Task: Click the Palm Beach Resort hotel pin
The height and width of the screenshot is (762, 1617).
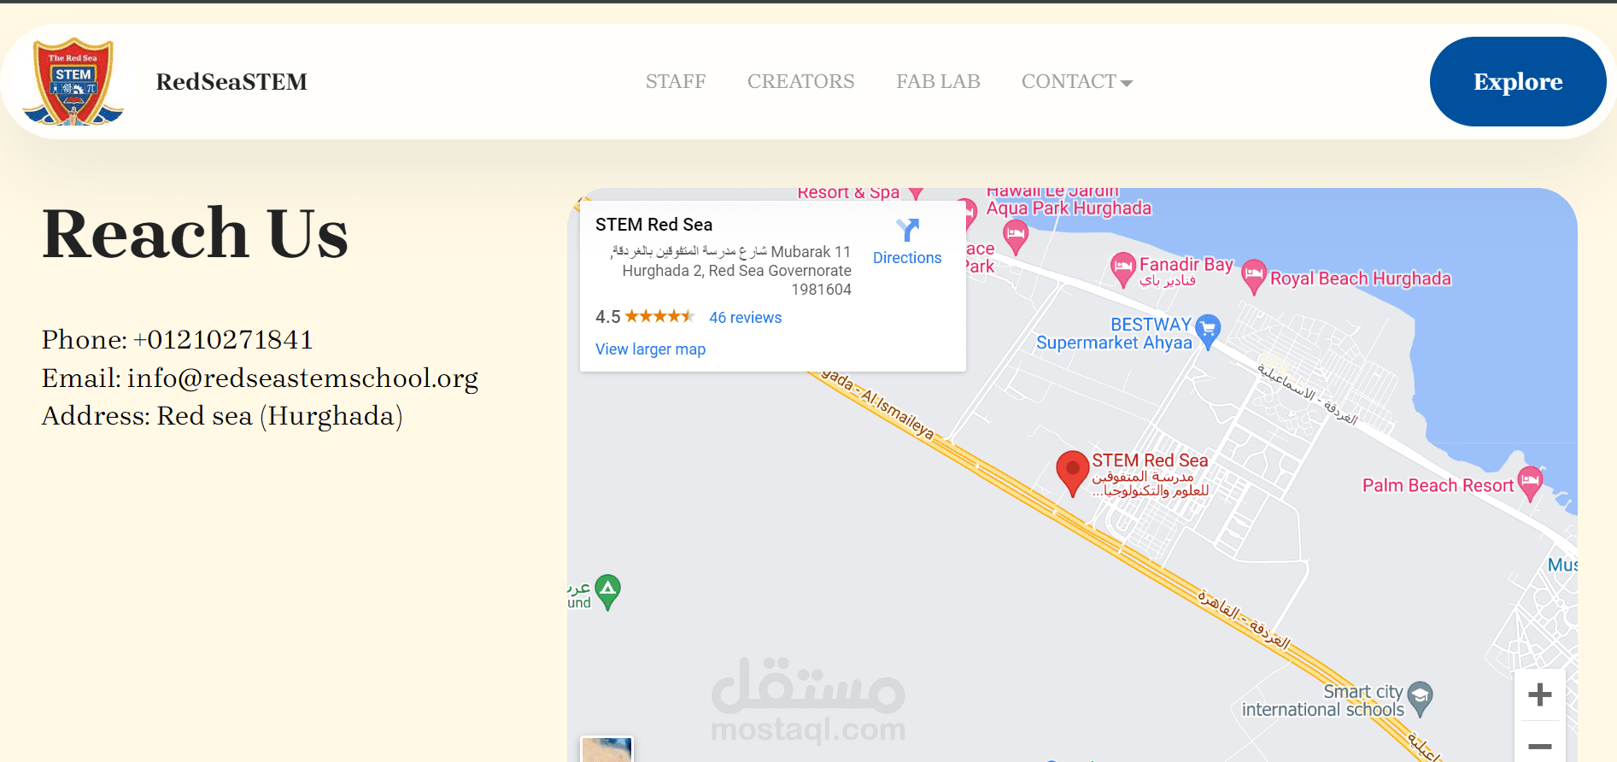Action: click(1530, 484)
